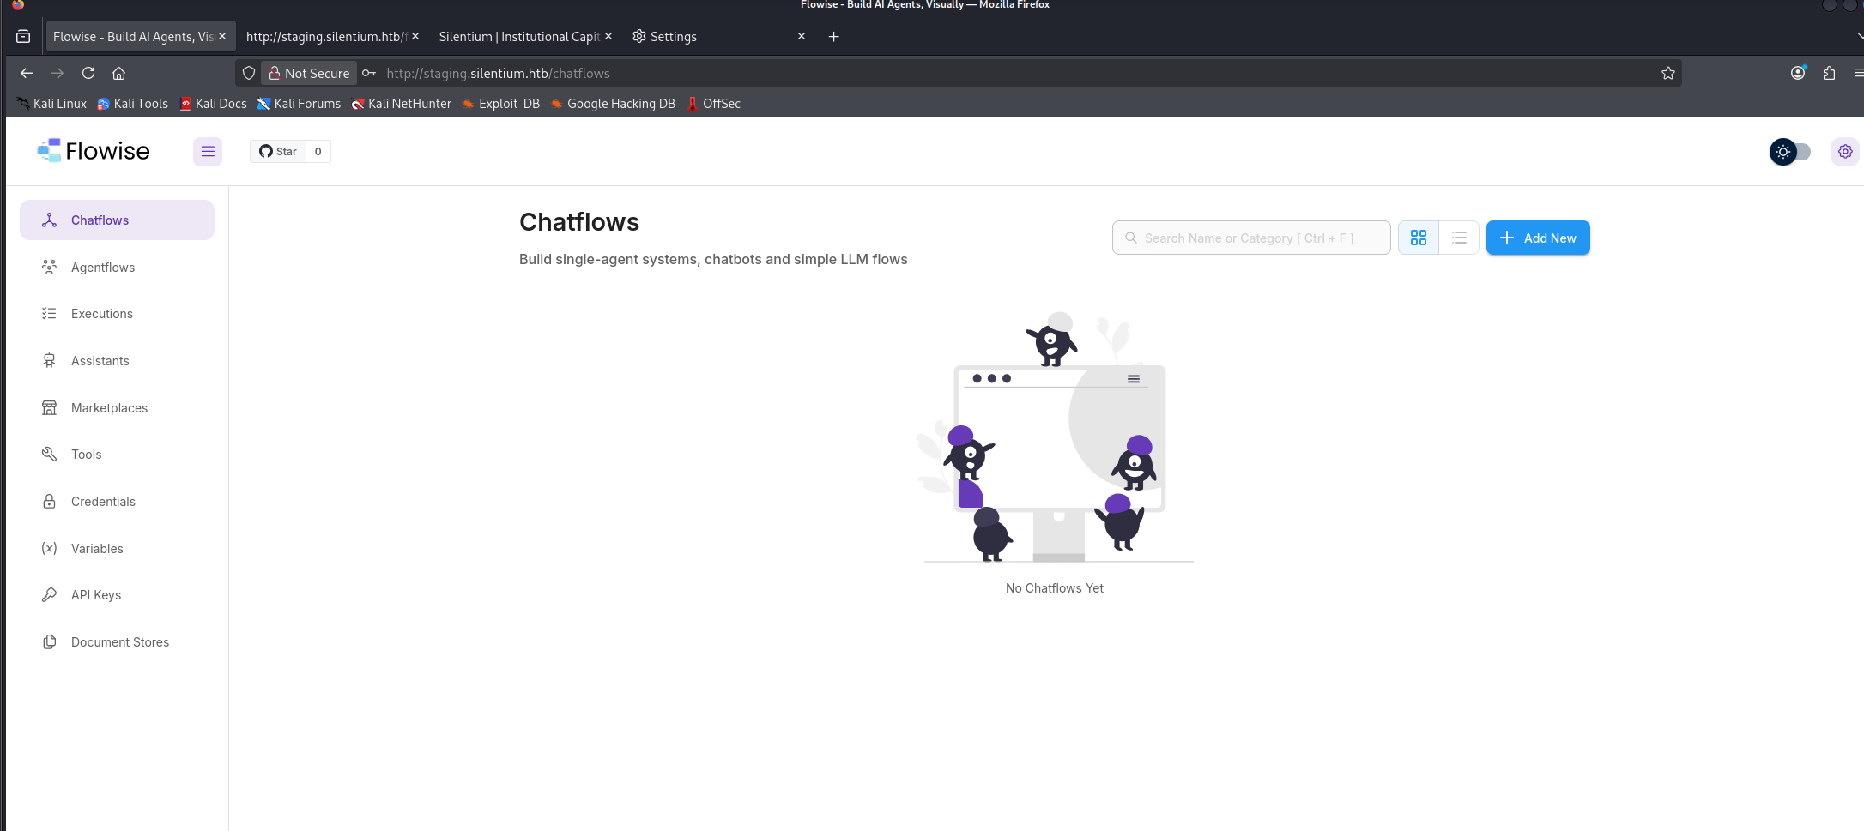Close the Flowise browser tab
1864x831 pixels.
tap(222, 37)
